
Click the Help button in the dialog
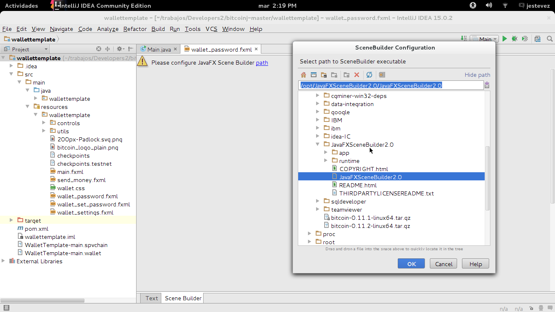click(475, 264)
